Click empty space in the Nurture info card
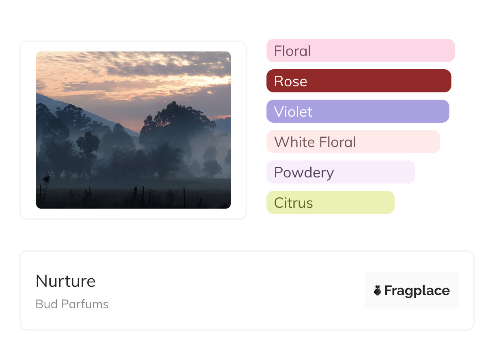 [x=235, y=290]
